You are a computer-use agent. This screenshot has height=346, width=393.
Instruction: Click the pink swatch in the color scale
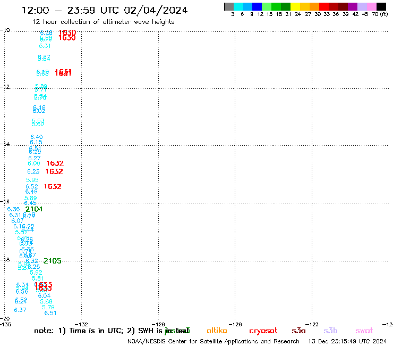click(372, 6)
